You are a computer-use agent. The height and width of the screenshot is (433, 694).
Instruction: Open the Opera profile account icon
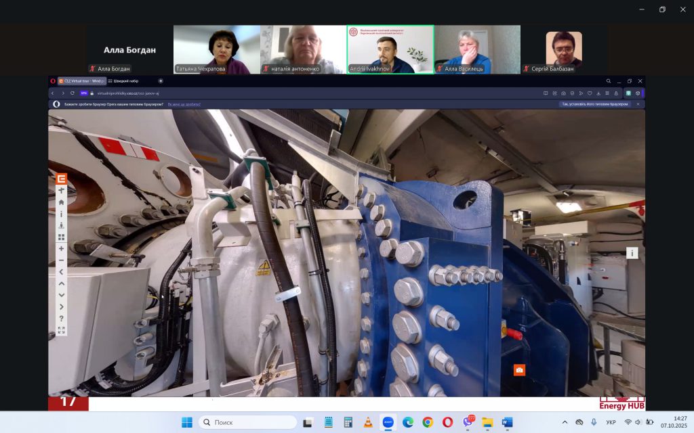(616, 93)
